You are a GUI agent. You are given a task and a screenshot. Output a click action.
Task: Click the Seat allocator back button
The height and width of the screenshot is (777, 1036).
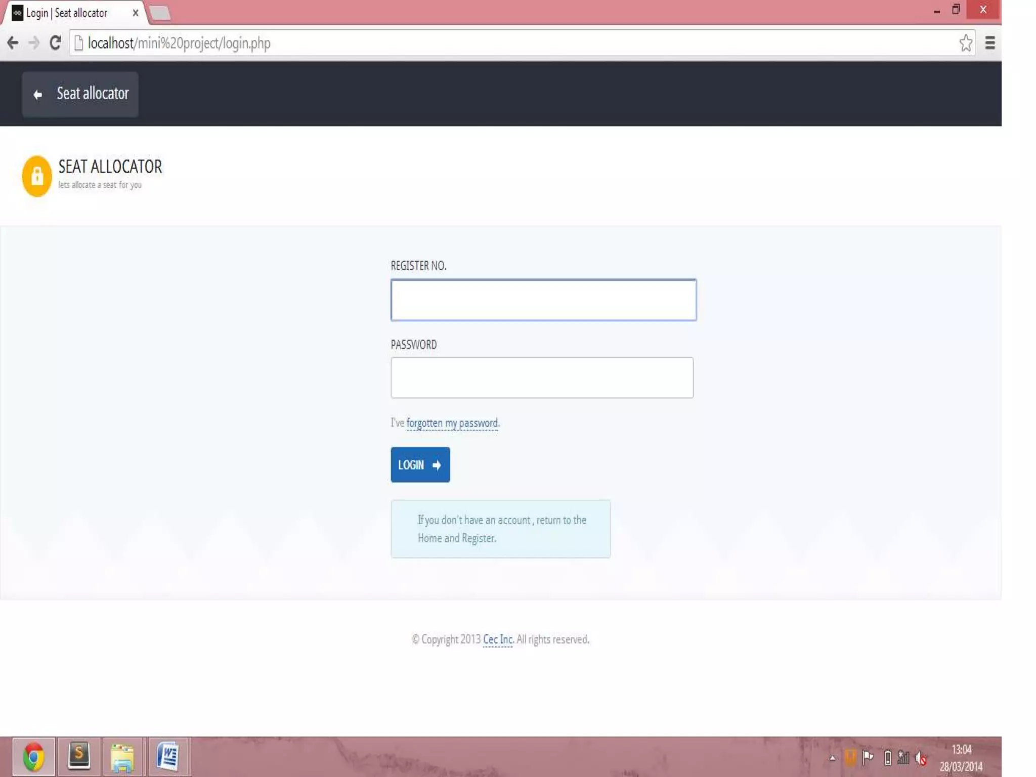[x=80, y=94]
